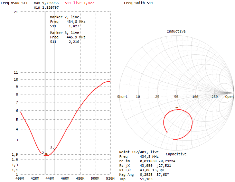Viewport: 235px width, 182px height.
Task: Click Marker 3 frequency '445,9 MHz'
Action: pyautogui.click(x=76, y=37)
